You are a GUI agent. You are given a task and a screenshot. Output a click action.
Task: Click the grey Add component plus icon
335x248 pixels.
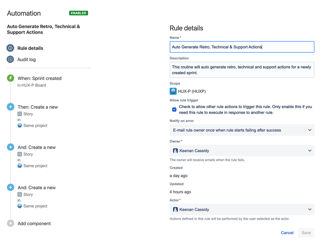coord(11,223)
